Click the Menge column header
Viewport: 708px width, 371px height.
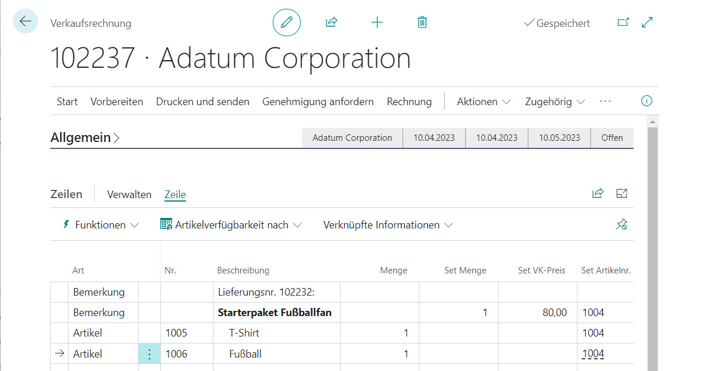click(394, 271)
